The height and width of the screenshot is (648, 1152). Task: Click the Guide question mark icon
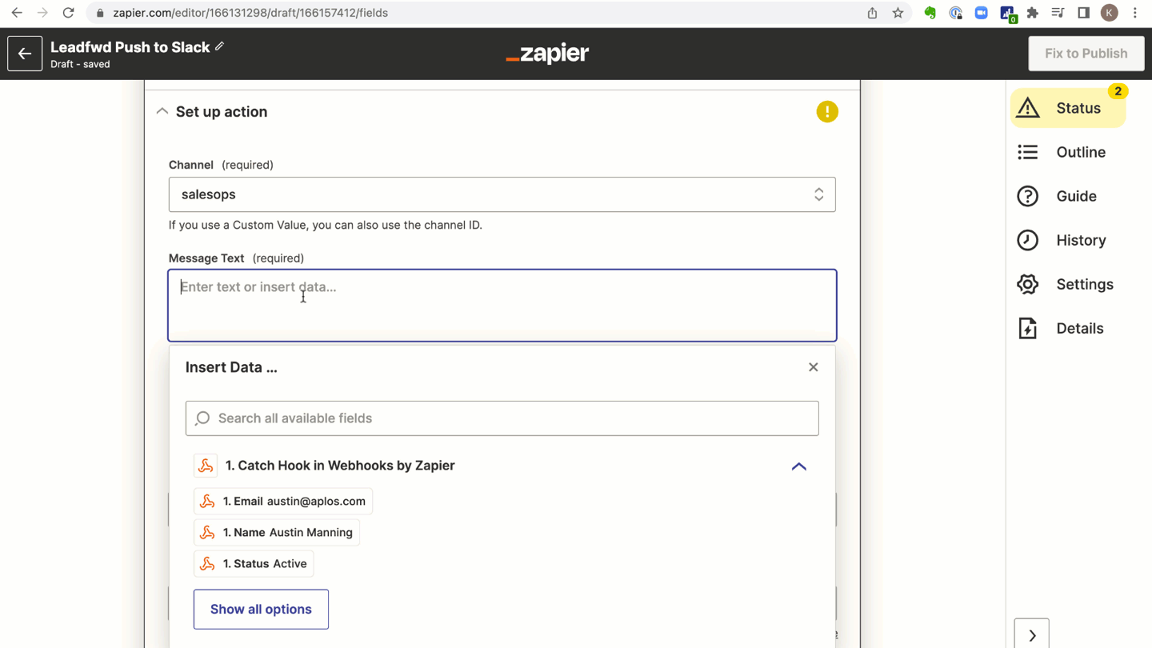click(x=1028, y=196)
